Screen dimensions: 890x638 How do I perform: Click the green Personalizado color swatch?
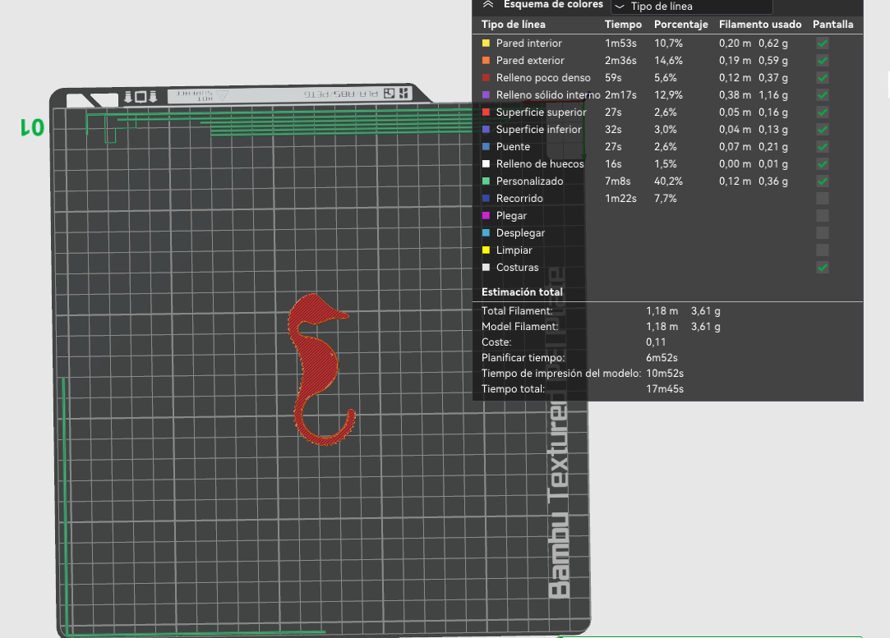click(486, 181)
